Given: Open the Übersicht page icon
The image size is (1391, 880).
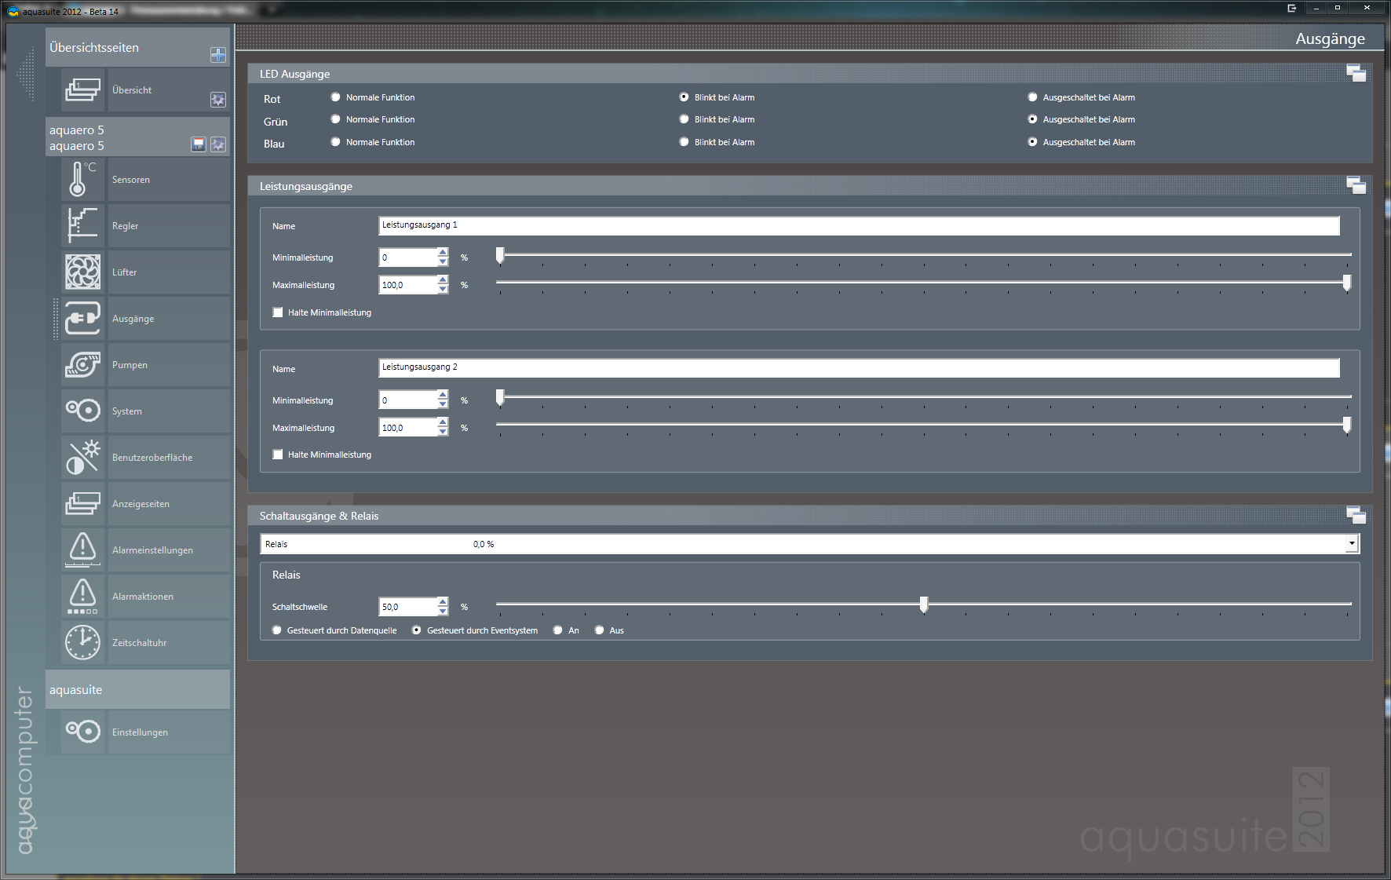Looking at the screenshot, I should pos(82,89).
